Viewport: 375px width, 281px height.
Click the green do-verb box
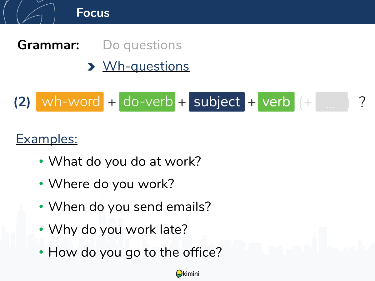coord(147,102)
